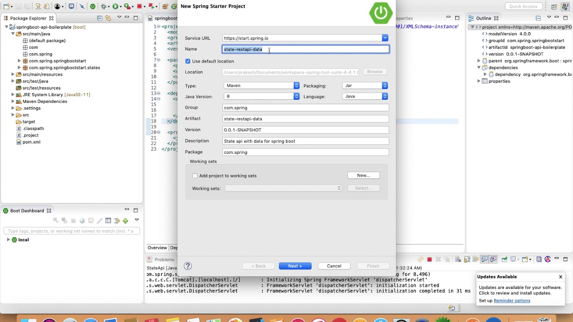Image resolution: width=573 pixels, height=322 pixels.
Task: Expand Maven Dependencies node
Action: [x=13, y=102]
